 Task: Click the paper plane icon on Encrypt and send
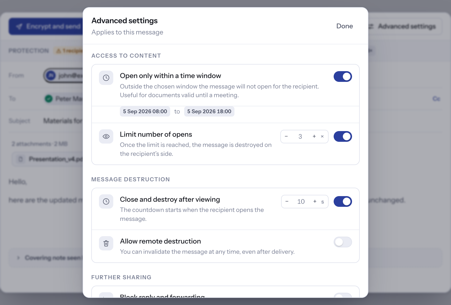19,27
